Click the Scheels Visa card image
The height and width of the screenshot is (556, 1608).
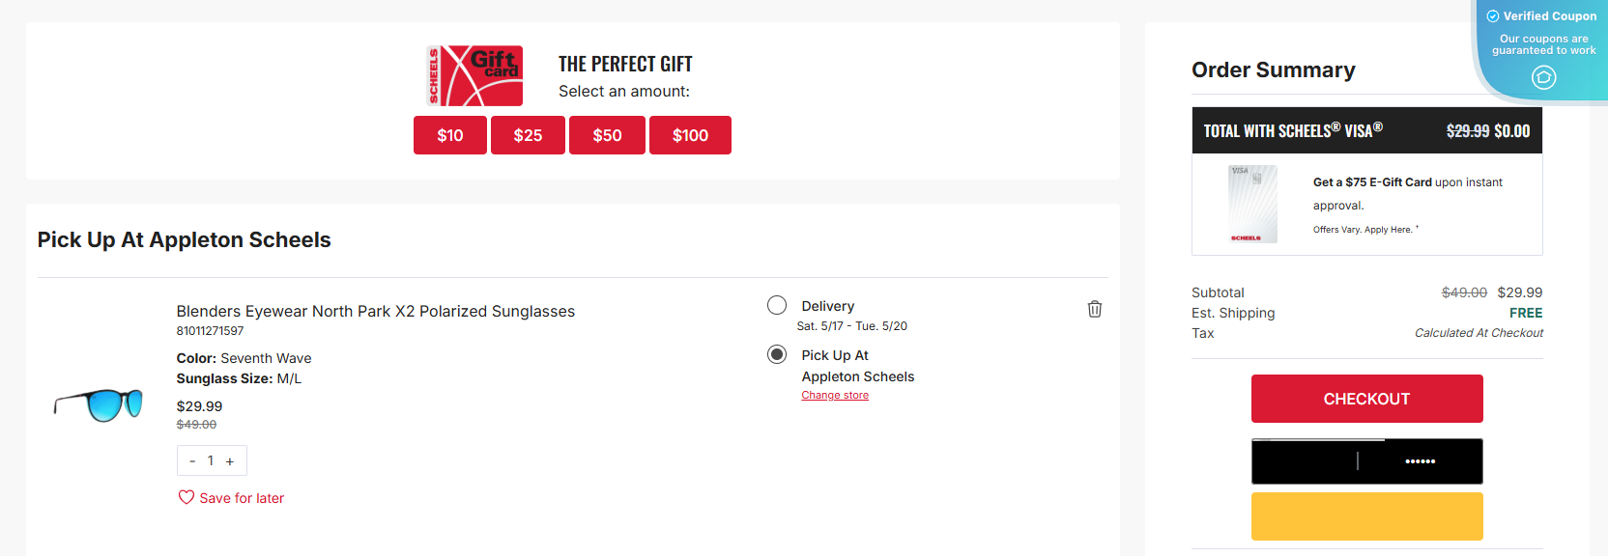pos(1252,204)
